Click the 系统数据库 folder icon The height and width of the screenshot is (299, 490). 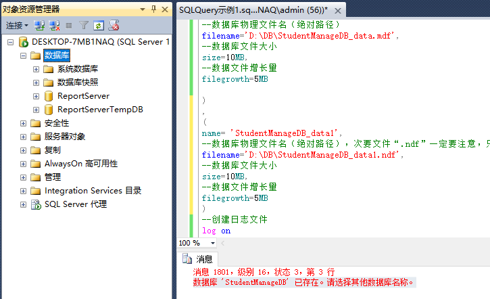coord(49,69)
